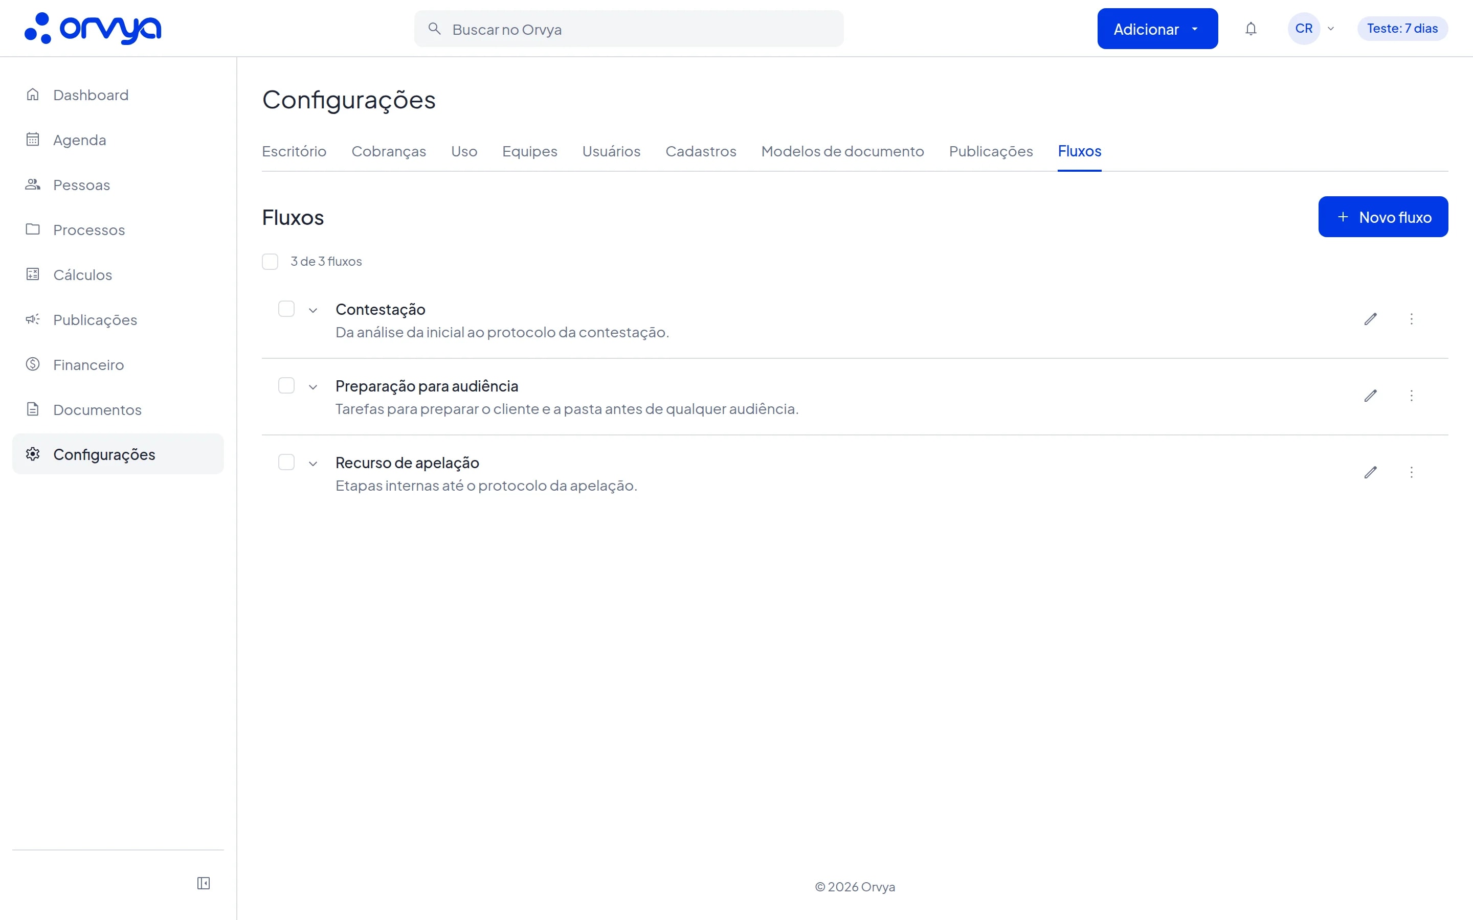
Task: Open more options for Recurso de apelação
Action: pyautogui.click(x=1412, y=472)
